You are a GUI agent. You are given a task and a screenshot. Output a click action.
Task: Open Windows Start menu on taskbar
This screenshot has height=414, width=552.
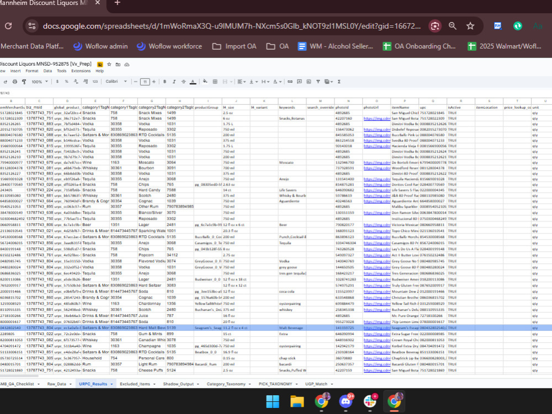pyautogui.click(x=273, y=401)
